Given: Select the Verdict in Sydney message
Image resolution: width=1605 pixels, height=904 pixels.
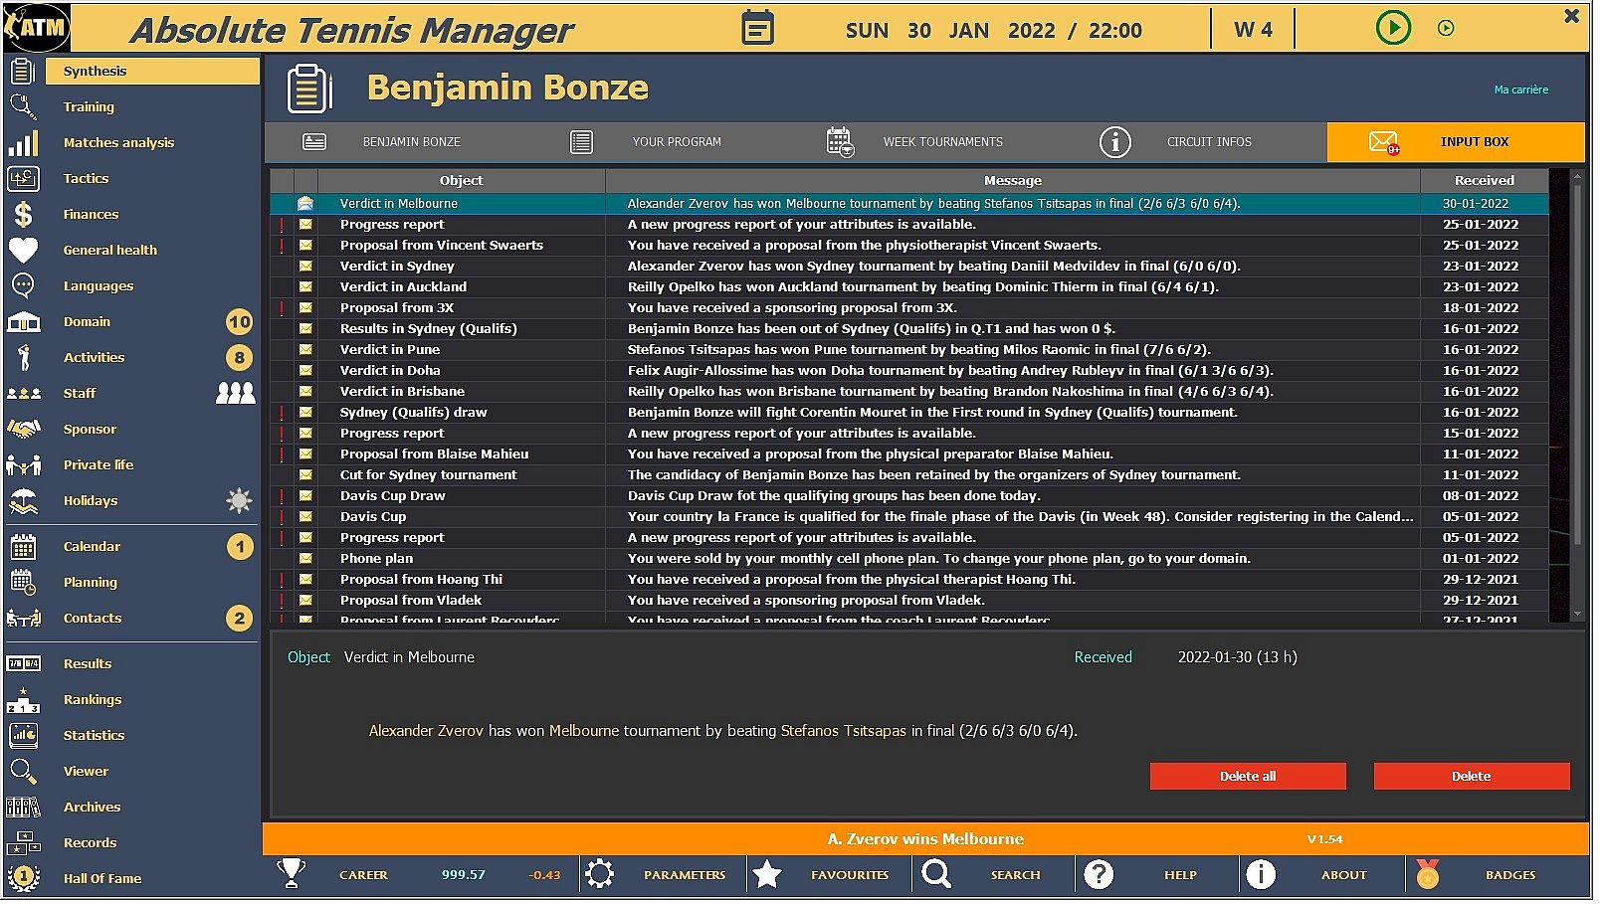Looking at the screenshot, I should (x=909, y=267).
